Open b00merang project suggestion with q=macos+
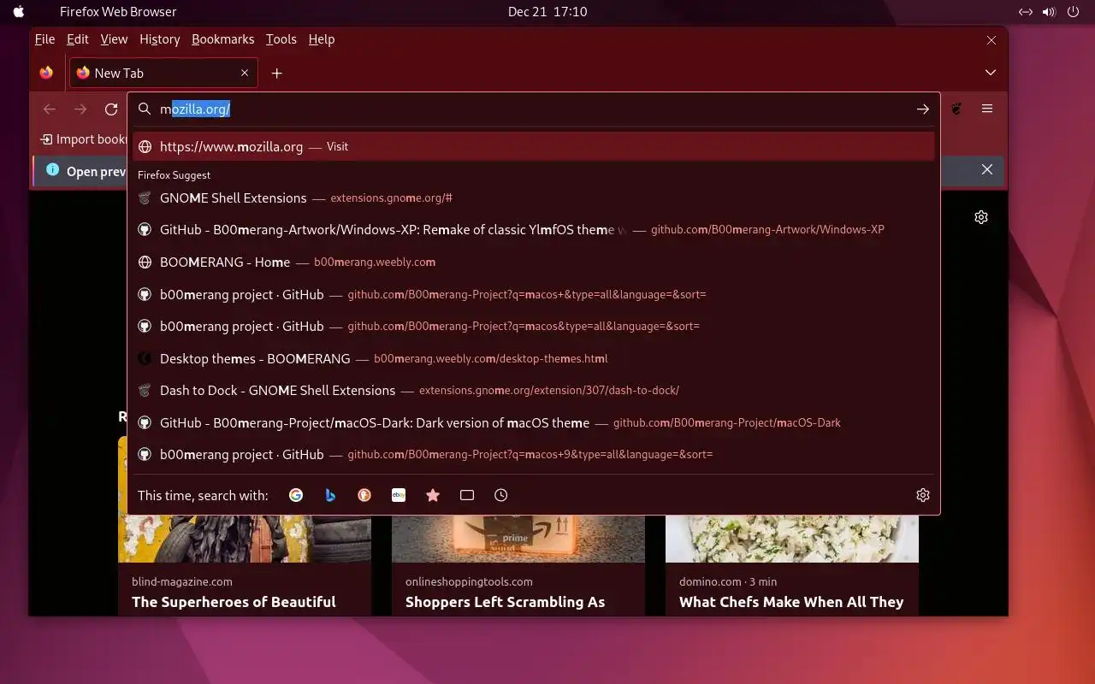The width and height of the screenshot is (1095, 684). point(534,294)
